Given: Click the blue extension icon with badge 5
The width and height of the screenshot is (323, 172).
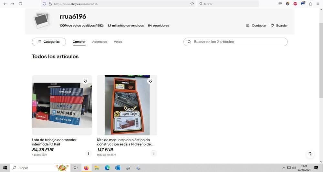Looking at the screenshot, I should 303,3.
